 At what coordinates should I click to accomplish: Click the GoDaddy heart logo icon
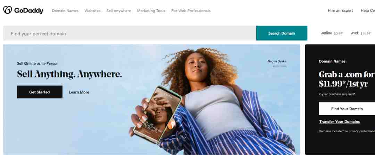coord(7,10)
